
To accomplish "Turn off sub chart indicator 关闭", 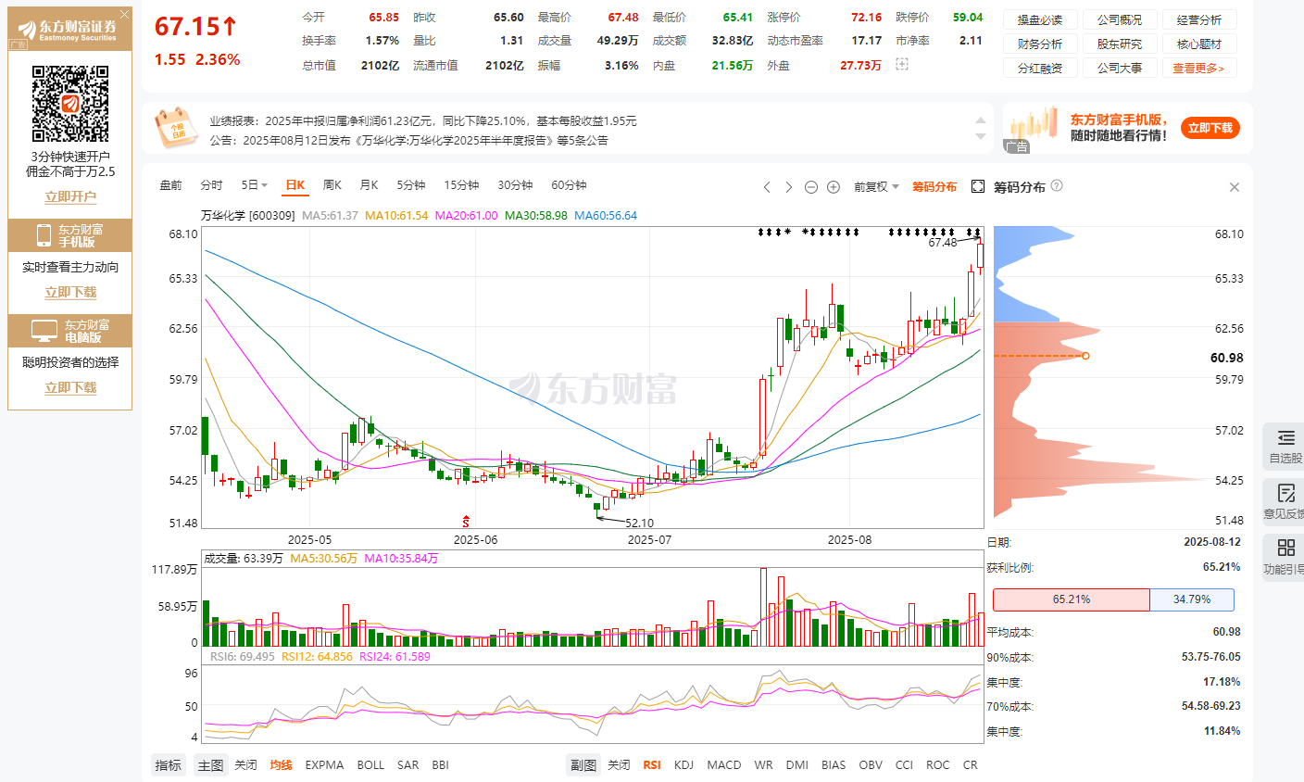I will coord(619,765).
